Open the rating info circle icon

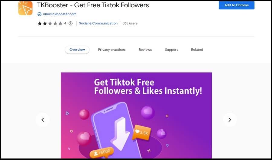(x=70, y=23)
